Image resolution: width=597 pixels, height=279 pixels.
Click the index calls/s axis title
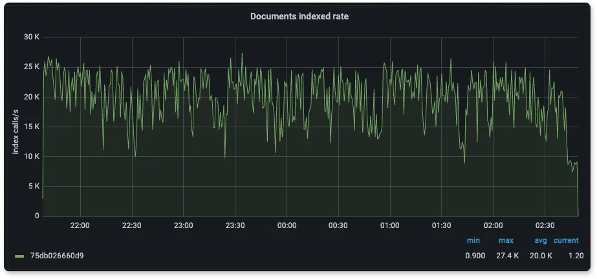coord(16,127)
